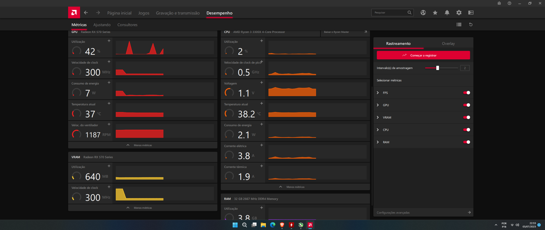545x230 pixels.
Task: Expand the VRAM metrics chevron in Rastreamento
Action: tap(378, 117)
